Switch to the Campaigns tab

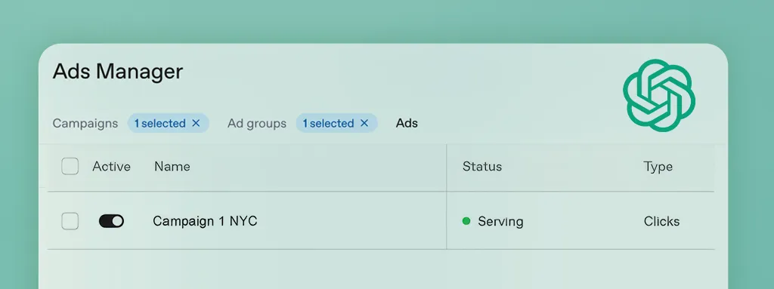coord(85,123)
